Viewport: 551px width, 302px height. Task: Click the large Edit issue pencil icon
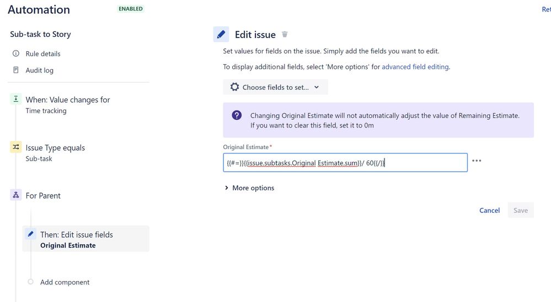pyautogui.click(x=221, y=34)
